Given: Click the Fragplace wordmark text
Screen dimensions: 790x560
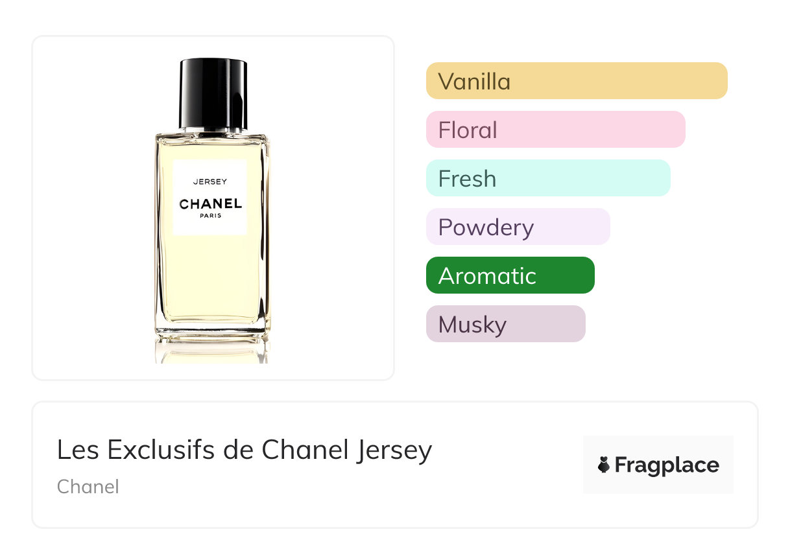Looking at the screenshot, I should (x=666, y=465).
